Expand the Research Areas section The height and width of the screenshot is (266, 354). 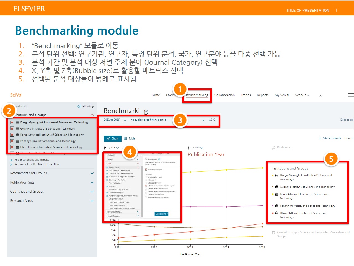(92, 201)
